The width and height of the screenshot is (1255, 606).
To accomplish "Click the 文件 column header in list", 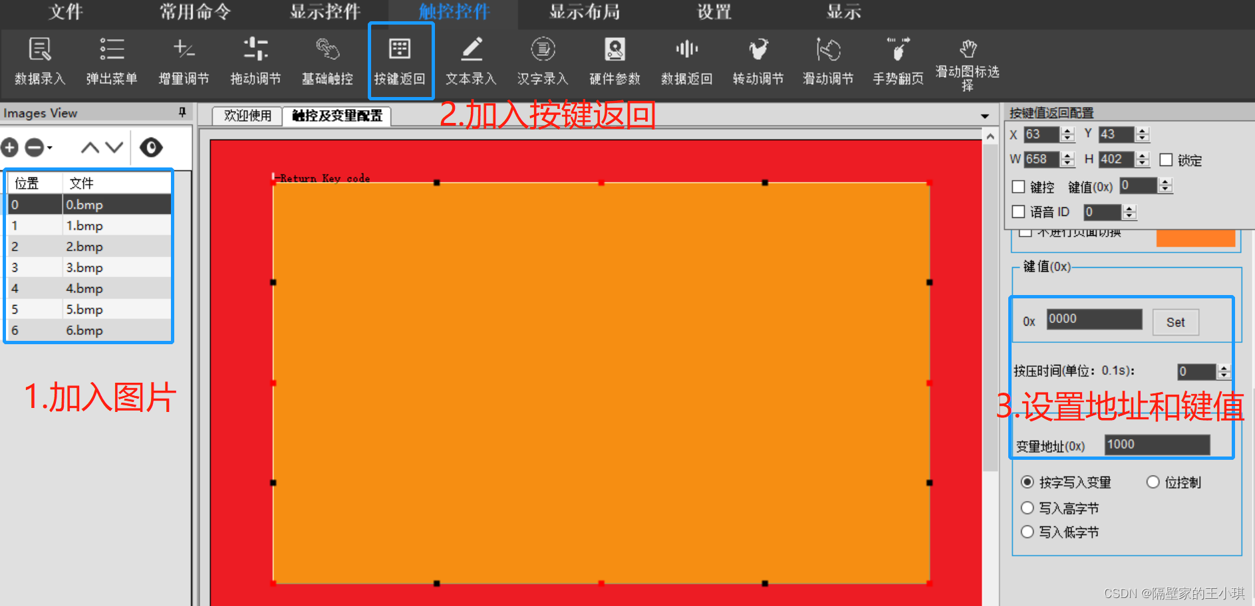I will [117, 183].
